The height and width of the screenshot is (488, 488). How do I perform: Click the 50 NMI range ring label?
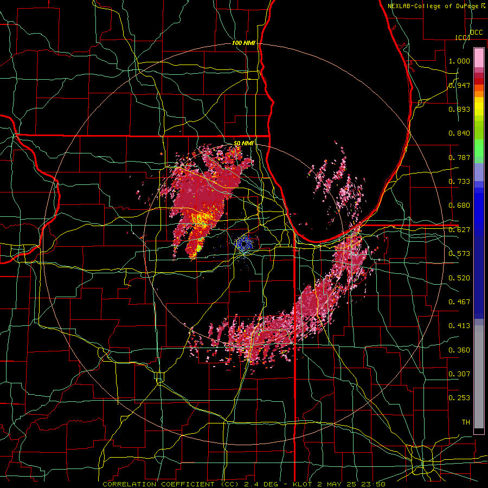tap(243, 143)
